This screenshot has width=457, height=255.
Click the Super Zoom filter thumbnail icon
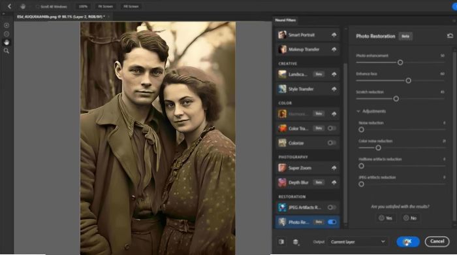click(x=282, y=168)
